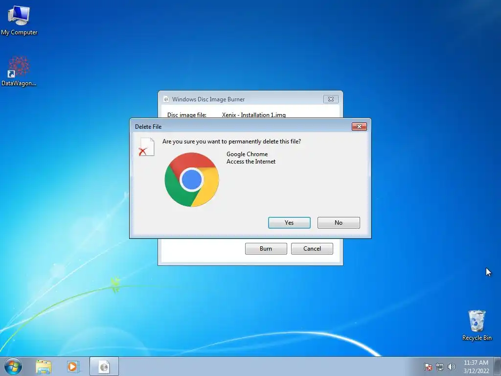Image resolution: width=501 pixels, height=376 pixels.
Task: Select the Recycle Bin icon
Action: 477,325
